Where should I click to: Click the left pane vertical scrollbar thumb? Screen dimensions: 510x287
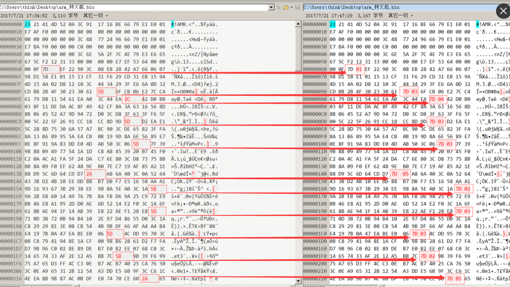click(x=298, y=49)
